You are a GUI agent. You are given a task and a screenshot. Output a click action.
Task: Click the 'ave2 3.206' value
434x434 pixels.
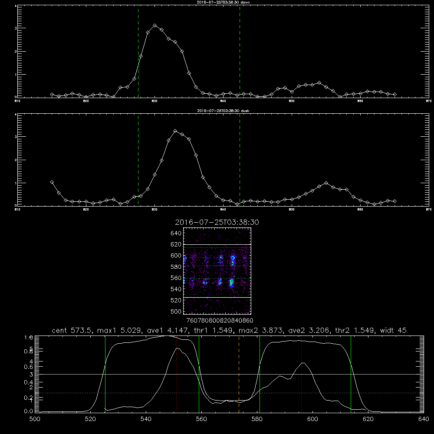[x=308, y=330]
